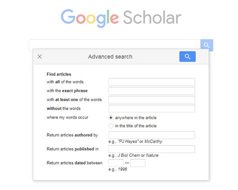The height and width of the screenshot is (190, 238).
Task: Select "anywhere in the article" radio button
Action: click(x=111, y=118)
